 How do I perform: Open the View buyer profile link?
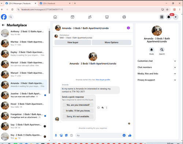pyautogui.click(x=103, y=80)
